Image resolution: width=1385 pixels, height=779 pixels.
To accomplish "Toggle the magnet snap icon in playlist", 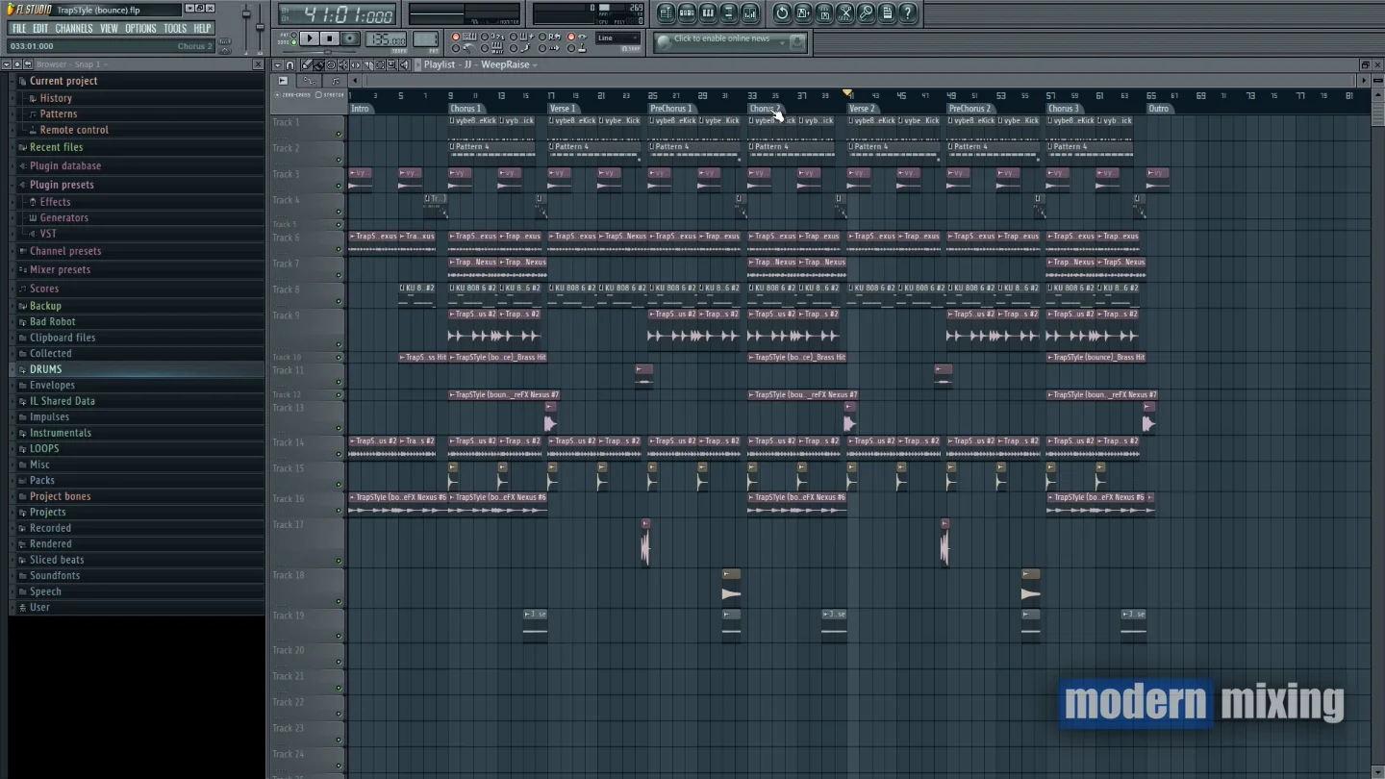I will click(290, 65).
